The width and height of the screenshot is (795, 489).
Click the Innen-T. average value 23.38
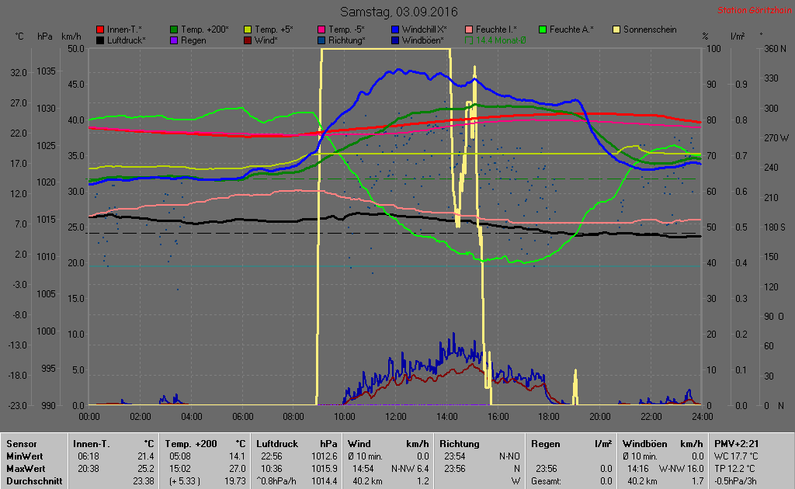coord(144,481)
